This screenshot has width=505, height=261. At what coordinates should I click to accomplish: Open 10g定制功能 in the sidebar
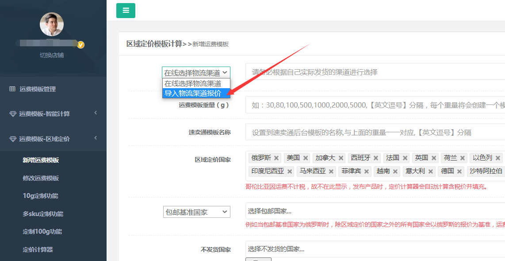(x=40, y=195)
